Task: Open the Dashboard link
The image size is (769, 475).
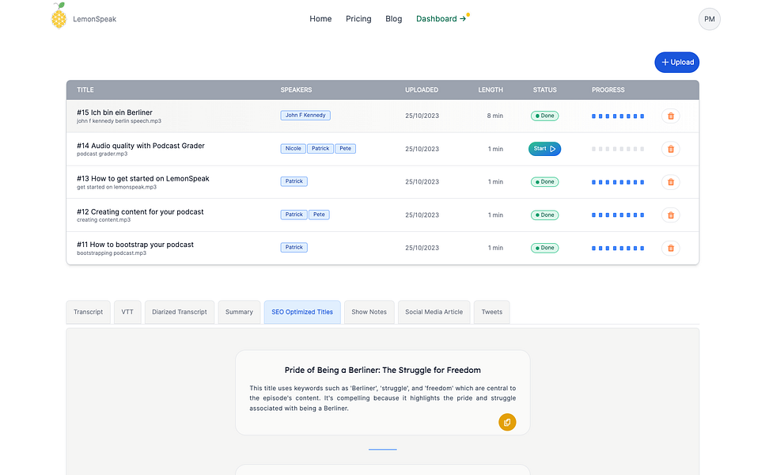Action: [x=441, y=19]
